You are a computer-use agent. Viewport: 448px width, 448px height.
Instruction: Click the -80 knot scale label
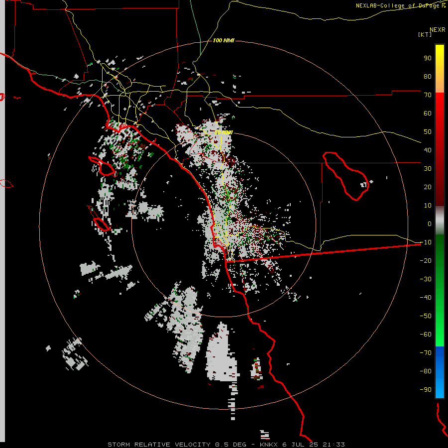[426, 371]
